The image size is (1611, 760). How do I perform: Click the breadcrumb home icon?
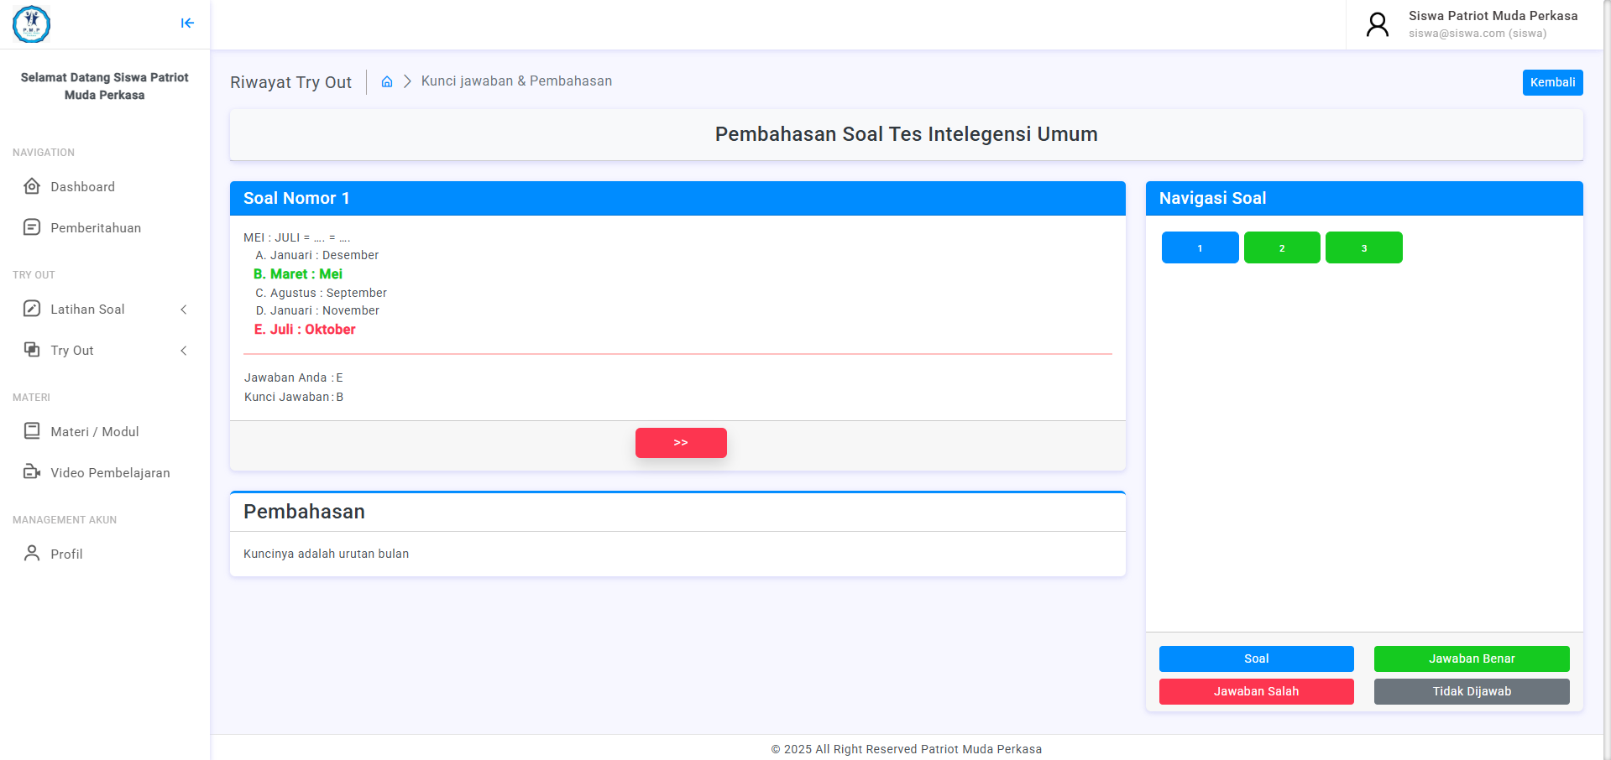pyautogui.click(x=387, y=81)
